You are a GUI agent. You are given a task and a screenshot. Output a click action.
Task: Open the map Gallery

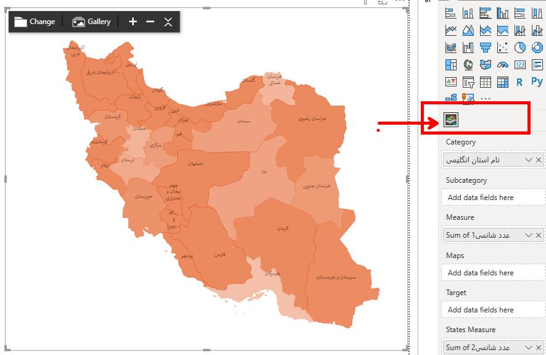coord(91,22)
